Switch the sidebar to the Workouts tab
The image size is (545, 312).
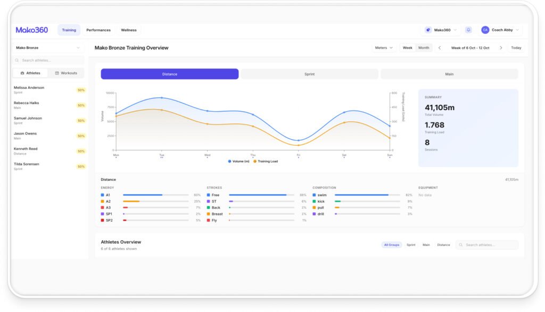pos(66,73)
